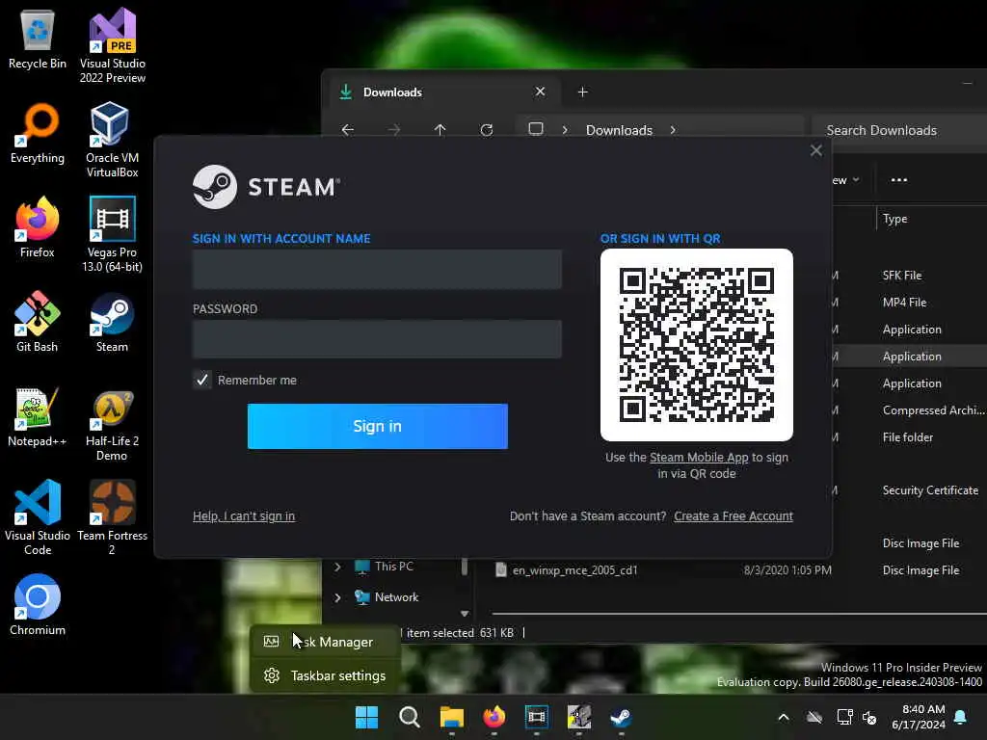Click the notification bell in system tray
The width and height of the screenshot is (987, 740).
tap(961, 717)
